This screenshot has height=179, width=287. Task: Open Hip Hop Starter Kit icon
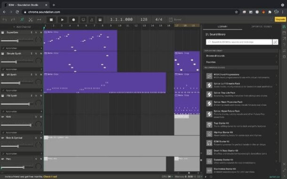pos(209,134)
